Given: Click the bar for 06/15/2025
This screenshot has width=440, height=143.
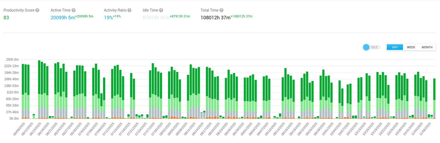Looking at the screenshot, I should pos(39,89).
